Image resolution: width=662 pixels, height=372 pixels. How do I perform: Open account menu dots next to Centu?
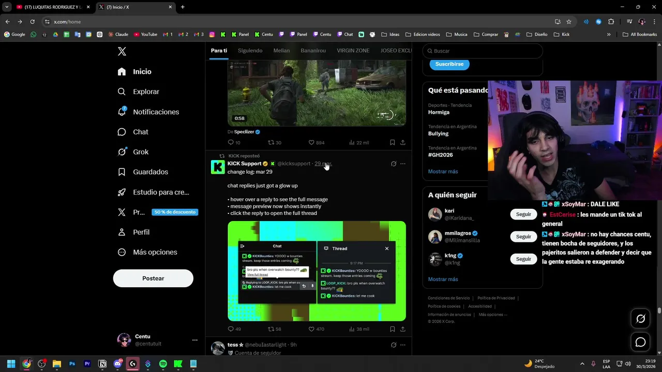(x=195, y=340)
